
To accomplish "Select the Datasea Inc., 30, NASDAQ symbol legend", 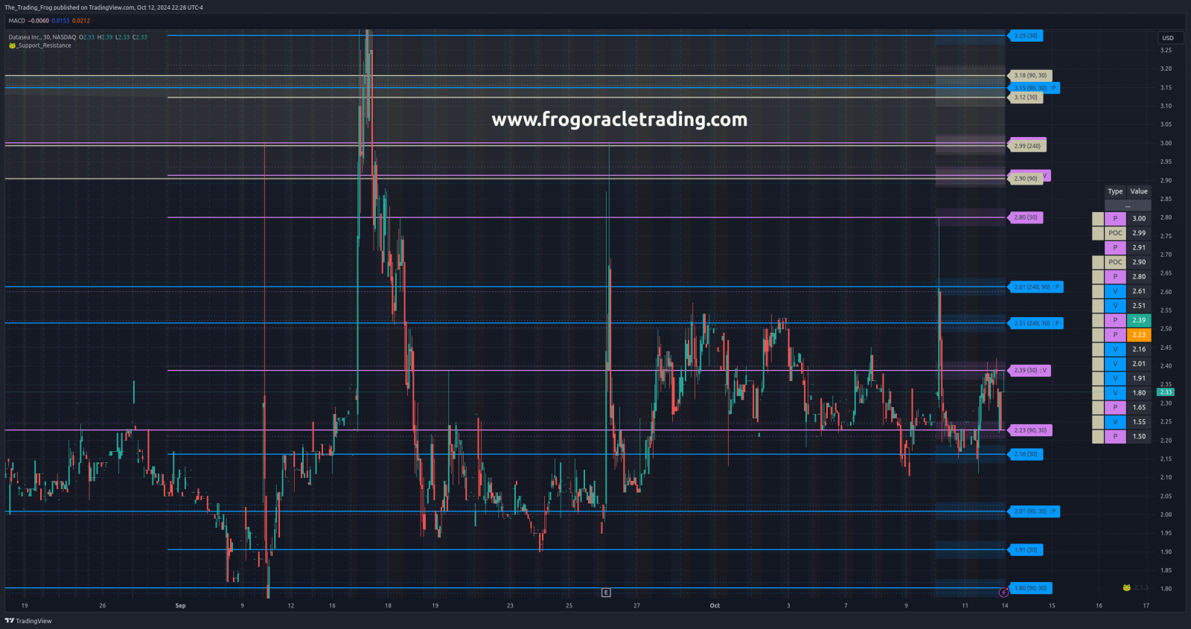I will click(42, 37).
